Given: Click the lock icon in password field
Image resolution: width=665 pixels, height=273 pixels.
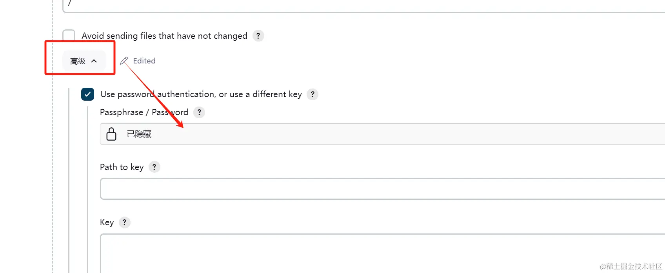Looking at the screenshot, I should coord(111,134).
